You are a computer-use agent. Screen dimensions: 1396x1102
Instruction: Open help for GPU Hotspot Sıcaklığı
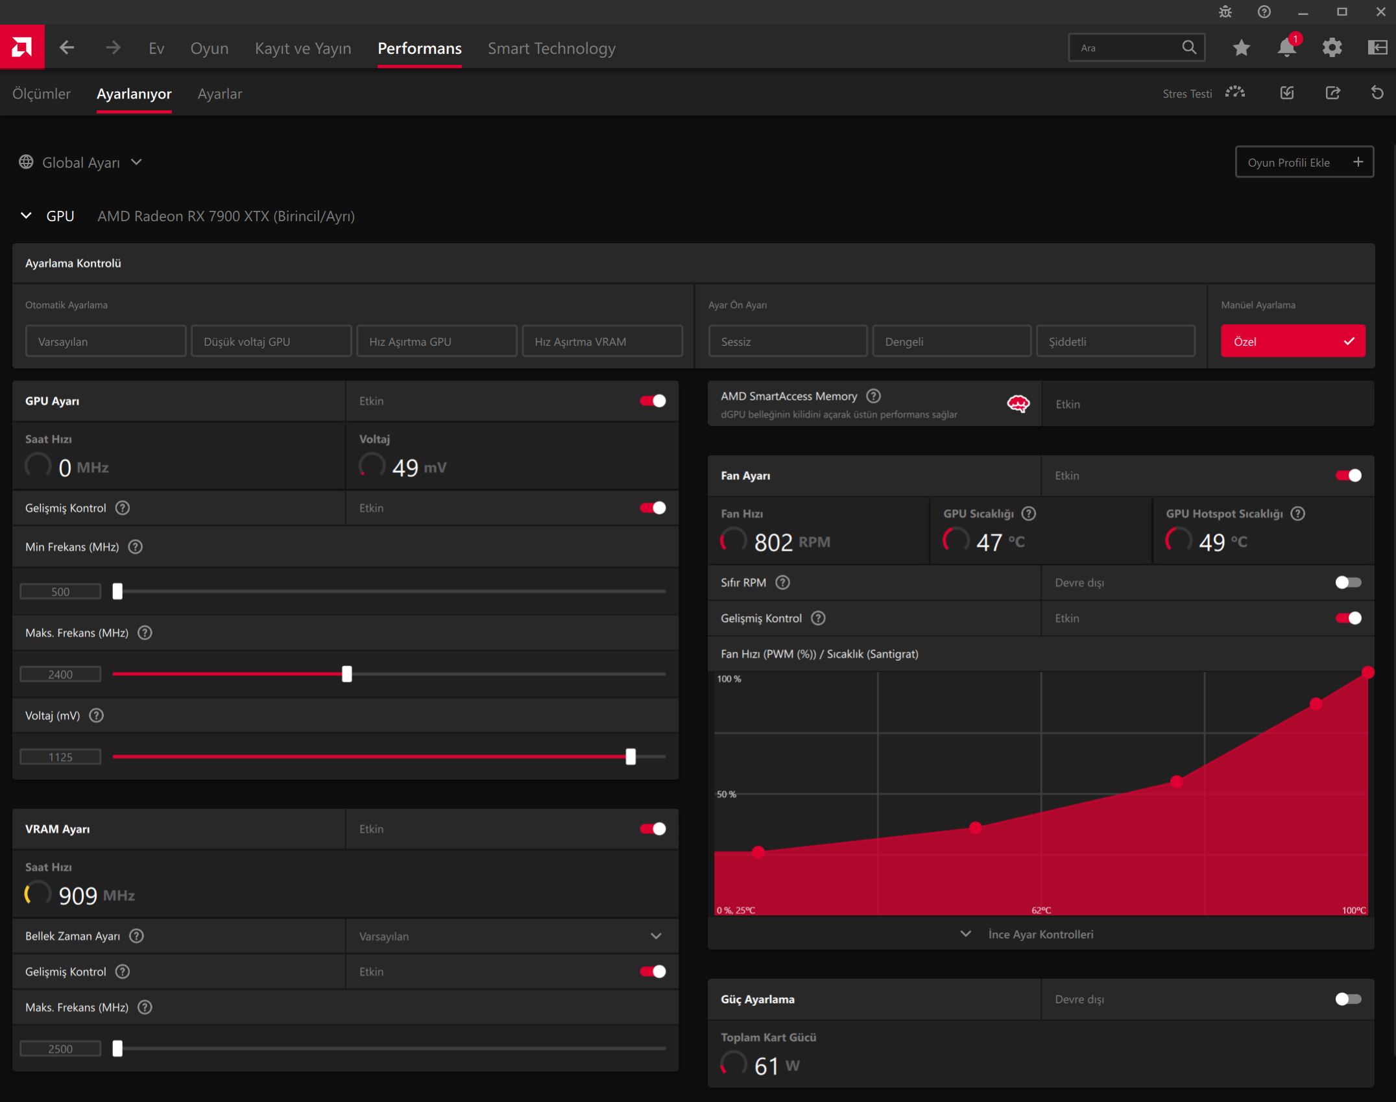click(1297, 514)
